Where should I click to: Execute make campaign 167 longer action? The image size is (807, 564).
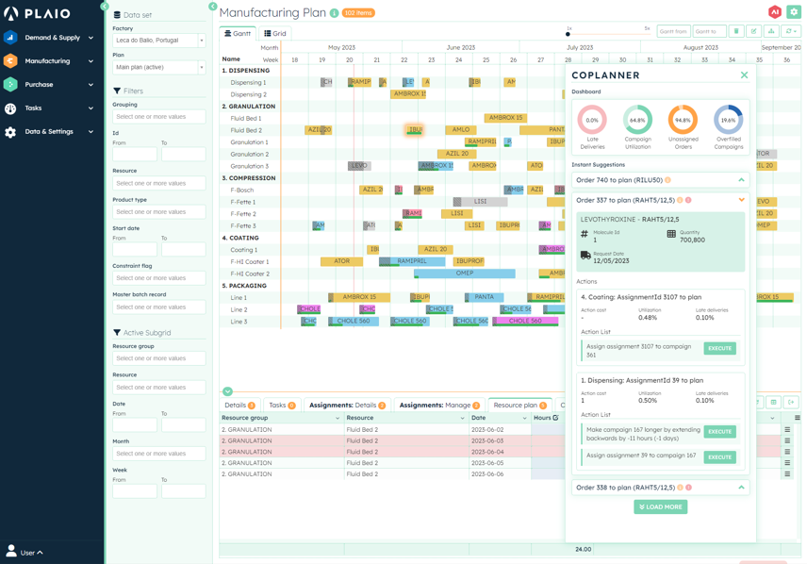[x=719, y=432]
